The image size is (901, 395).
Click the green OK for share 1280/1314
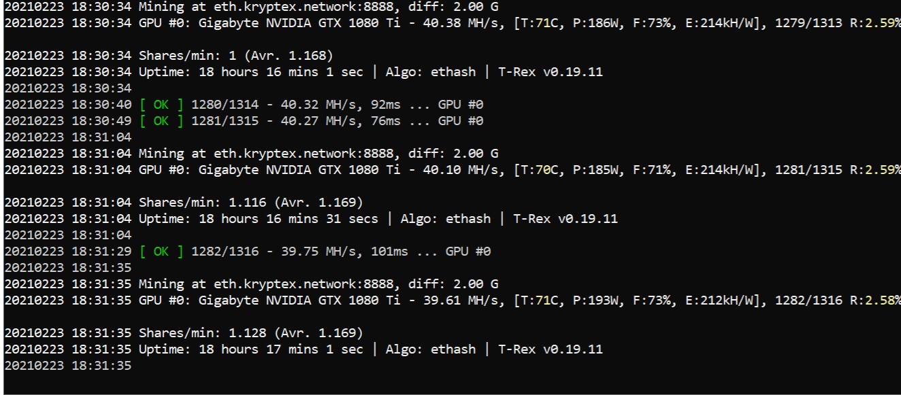pyautogui.click(x=161, y=105)
